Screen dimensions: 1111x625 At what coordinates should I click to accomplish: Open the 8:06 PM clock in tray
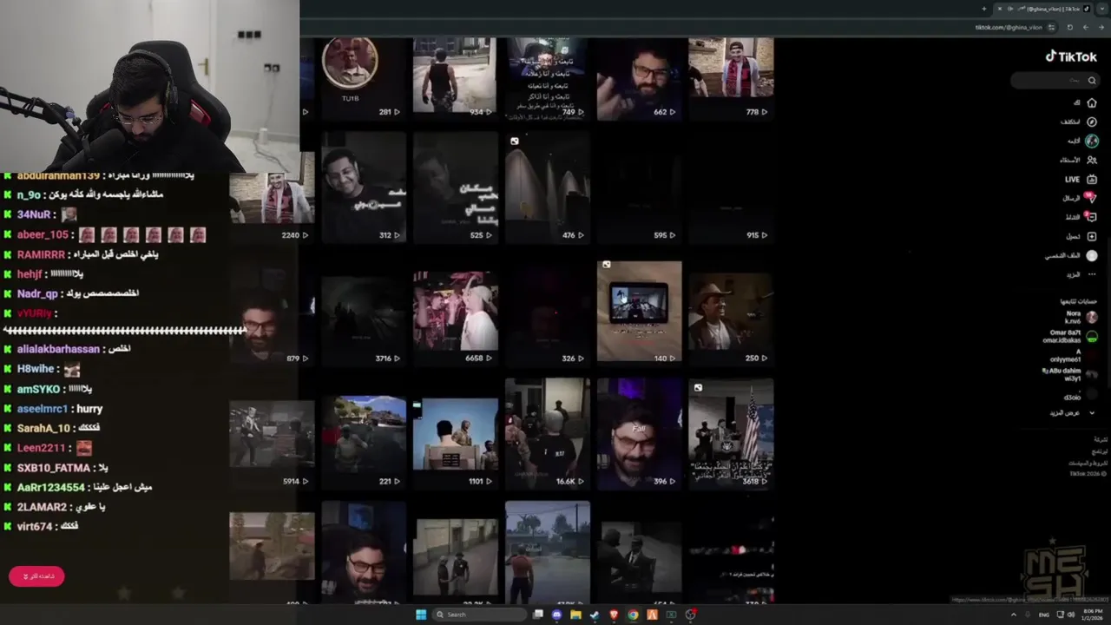(x=1090, y=615)
